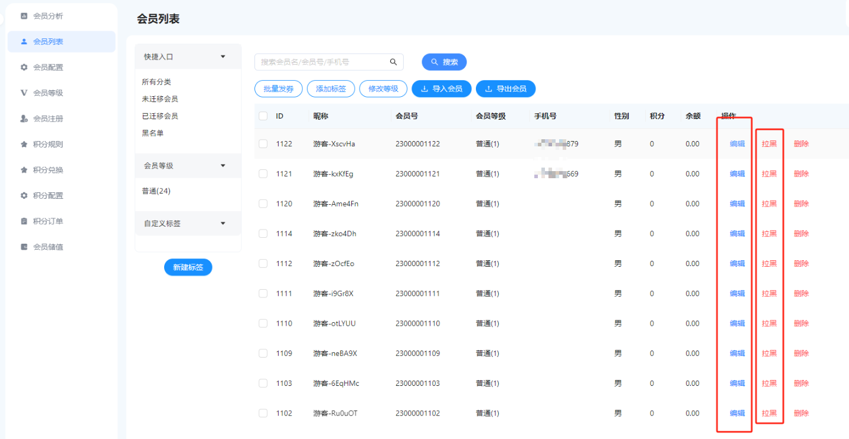The width and height of the screenshot is (849, 439).
Task: Click 删除 for member ID 1111
Action: (801, 293)
